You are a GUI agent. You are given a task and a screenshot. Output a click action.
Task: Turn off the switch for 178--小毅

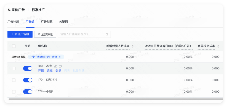28,92
